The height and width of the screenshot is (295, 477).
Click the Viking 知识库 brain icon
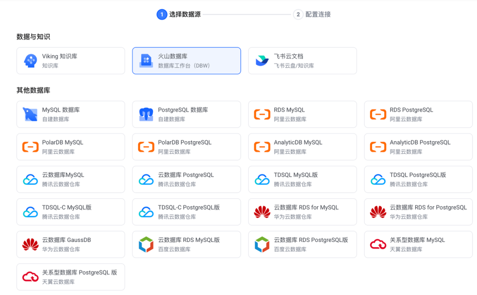tap(30, 61)
